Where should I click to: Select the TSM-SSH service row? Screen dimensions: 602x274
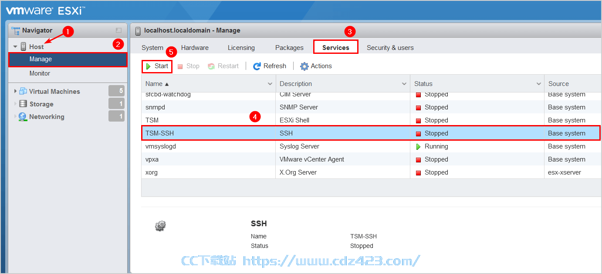[x=371, y=133]
